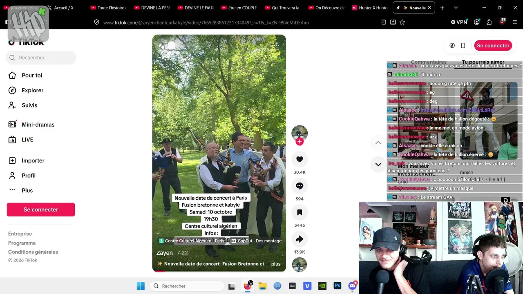Open the Entreprise footer link
Screen dimensions: 523x294
click(x=20, y=234)
